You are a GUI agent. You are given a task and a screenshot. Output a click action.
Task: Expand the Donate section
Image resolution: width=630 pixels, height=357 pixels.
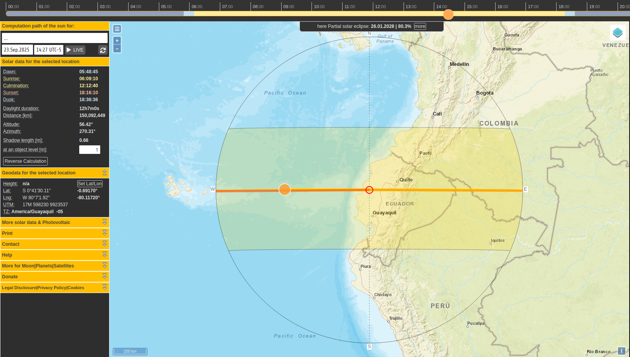[x=104, y=276]
